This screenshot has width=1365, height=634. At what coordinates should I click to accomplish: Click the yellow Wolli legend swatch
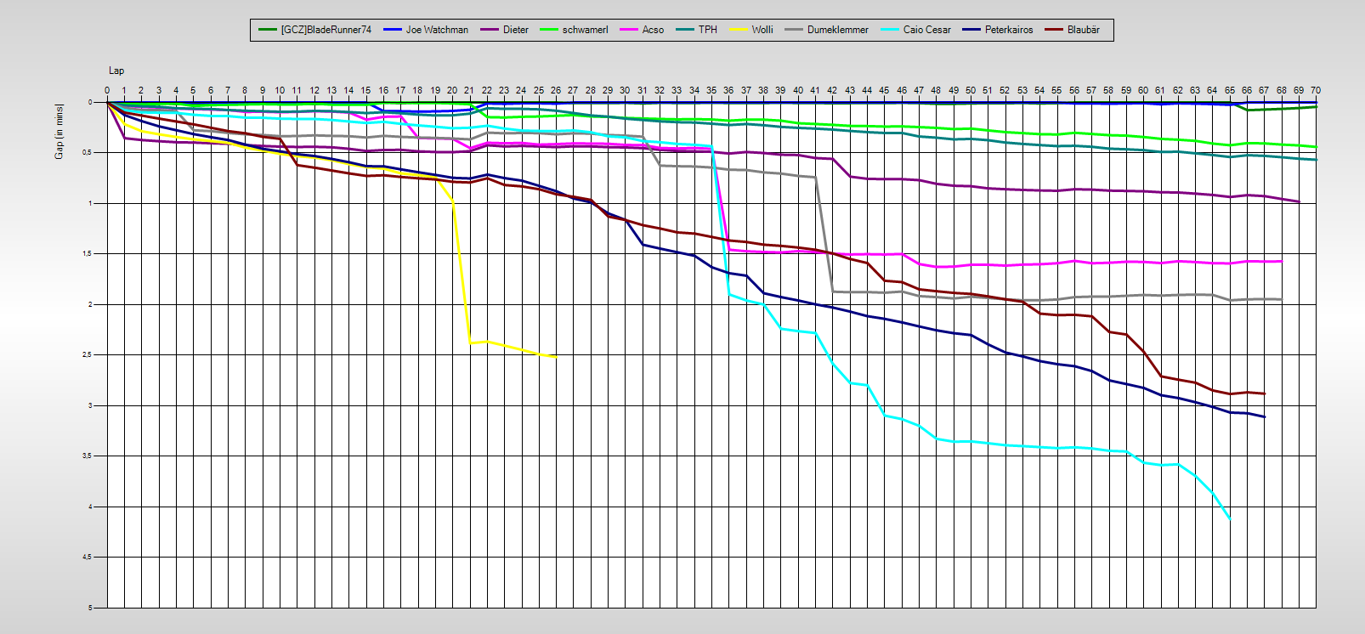click(x=739, y=30)
